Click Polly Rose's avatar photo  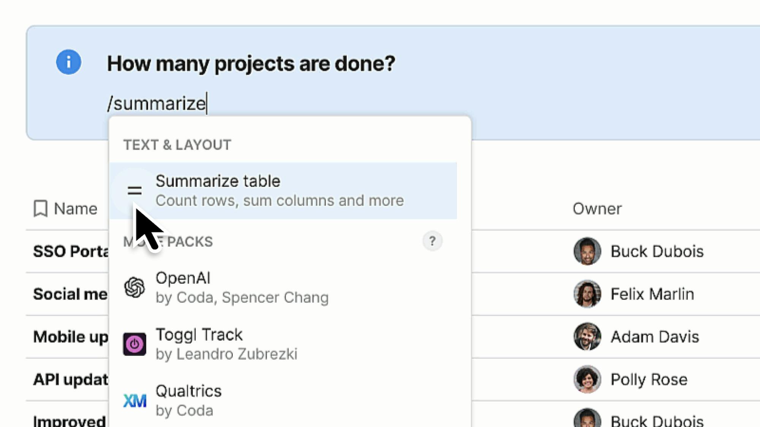587,379
